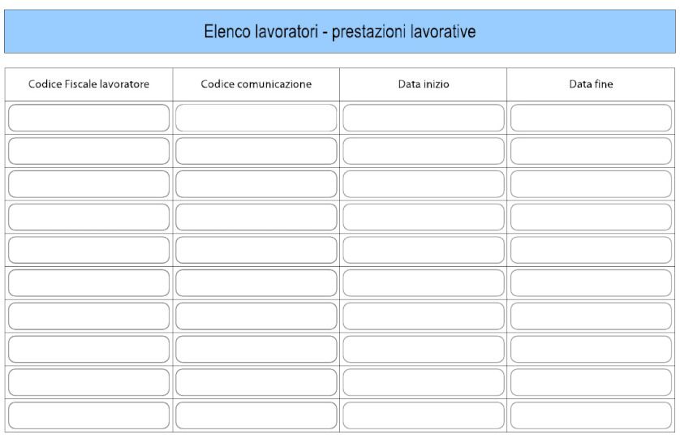Select last row Codice comunicazione field
This screenshot has height=443, width=680.
(256, 415)
